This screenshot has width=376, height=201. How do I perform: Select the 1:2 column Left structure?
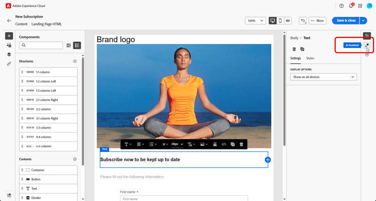click(48, 81)
